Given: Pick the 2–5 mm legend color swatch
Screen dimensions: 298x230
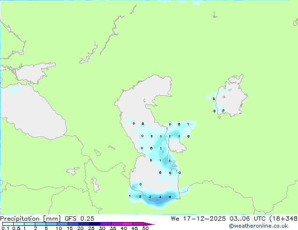Looking at the screenshot, I should point(40,224).
